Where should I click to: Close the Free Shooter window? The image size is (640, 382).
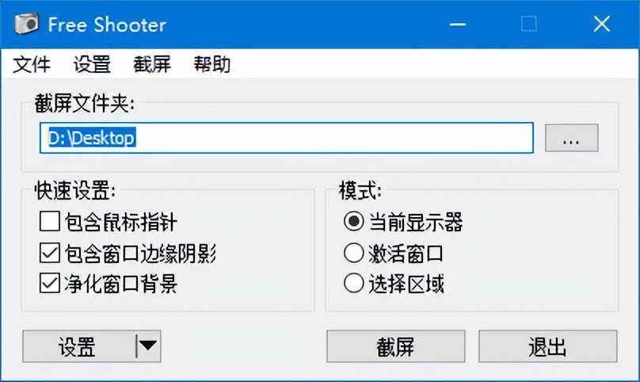coord(601,24)
